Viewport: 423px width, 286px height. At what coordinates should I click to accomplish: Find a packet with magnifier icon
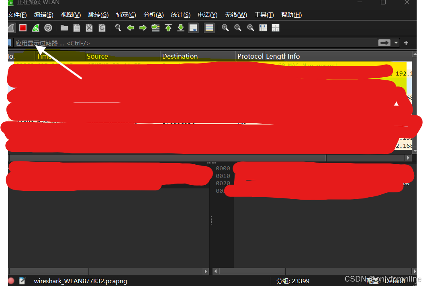pyautogui.click(x=118, y=28)
